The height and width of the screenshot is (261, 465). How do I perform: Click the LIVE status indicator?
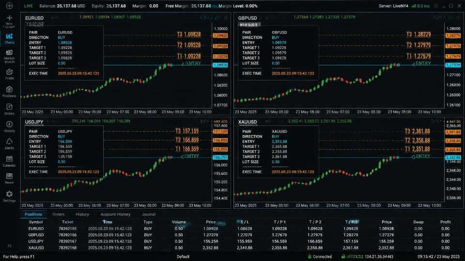(x=29, y=6)
